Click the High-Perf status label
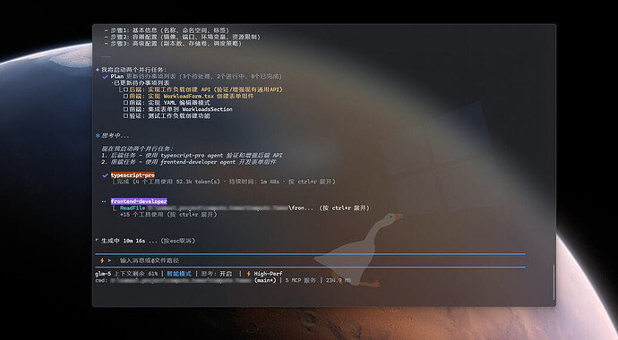 (x=268, y=274)
